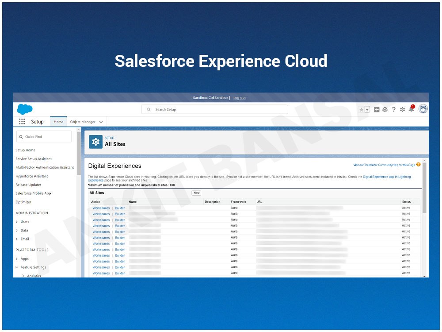Viewport: 442px width, 332px height.
Task: Open Release Updates
Action: (x=28, y=185)
